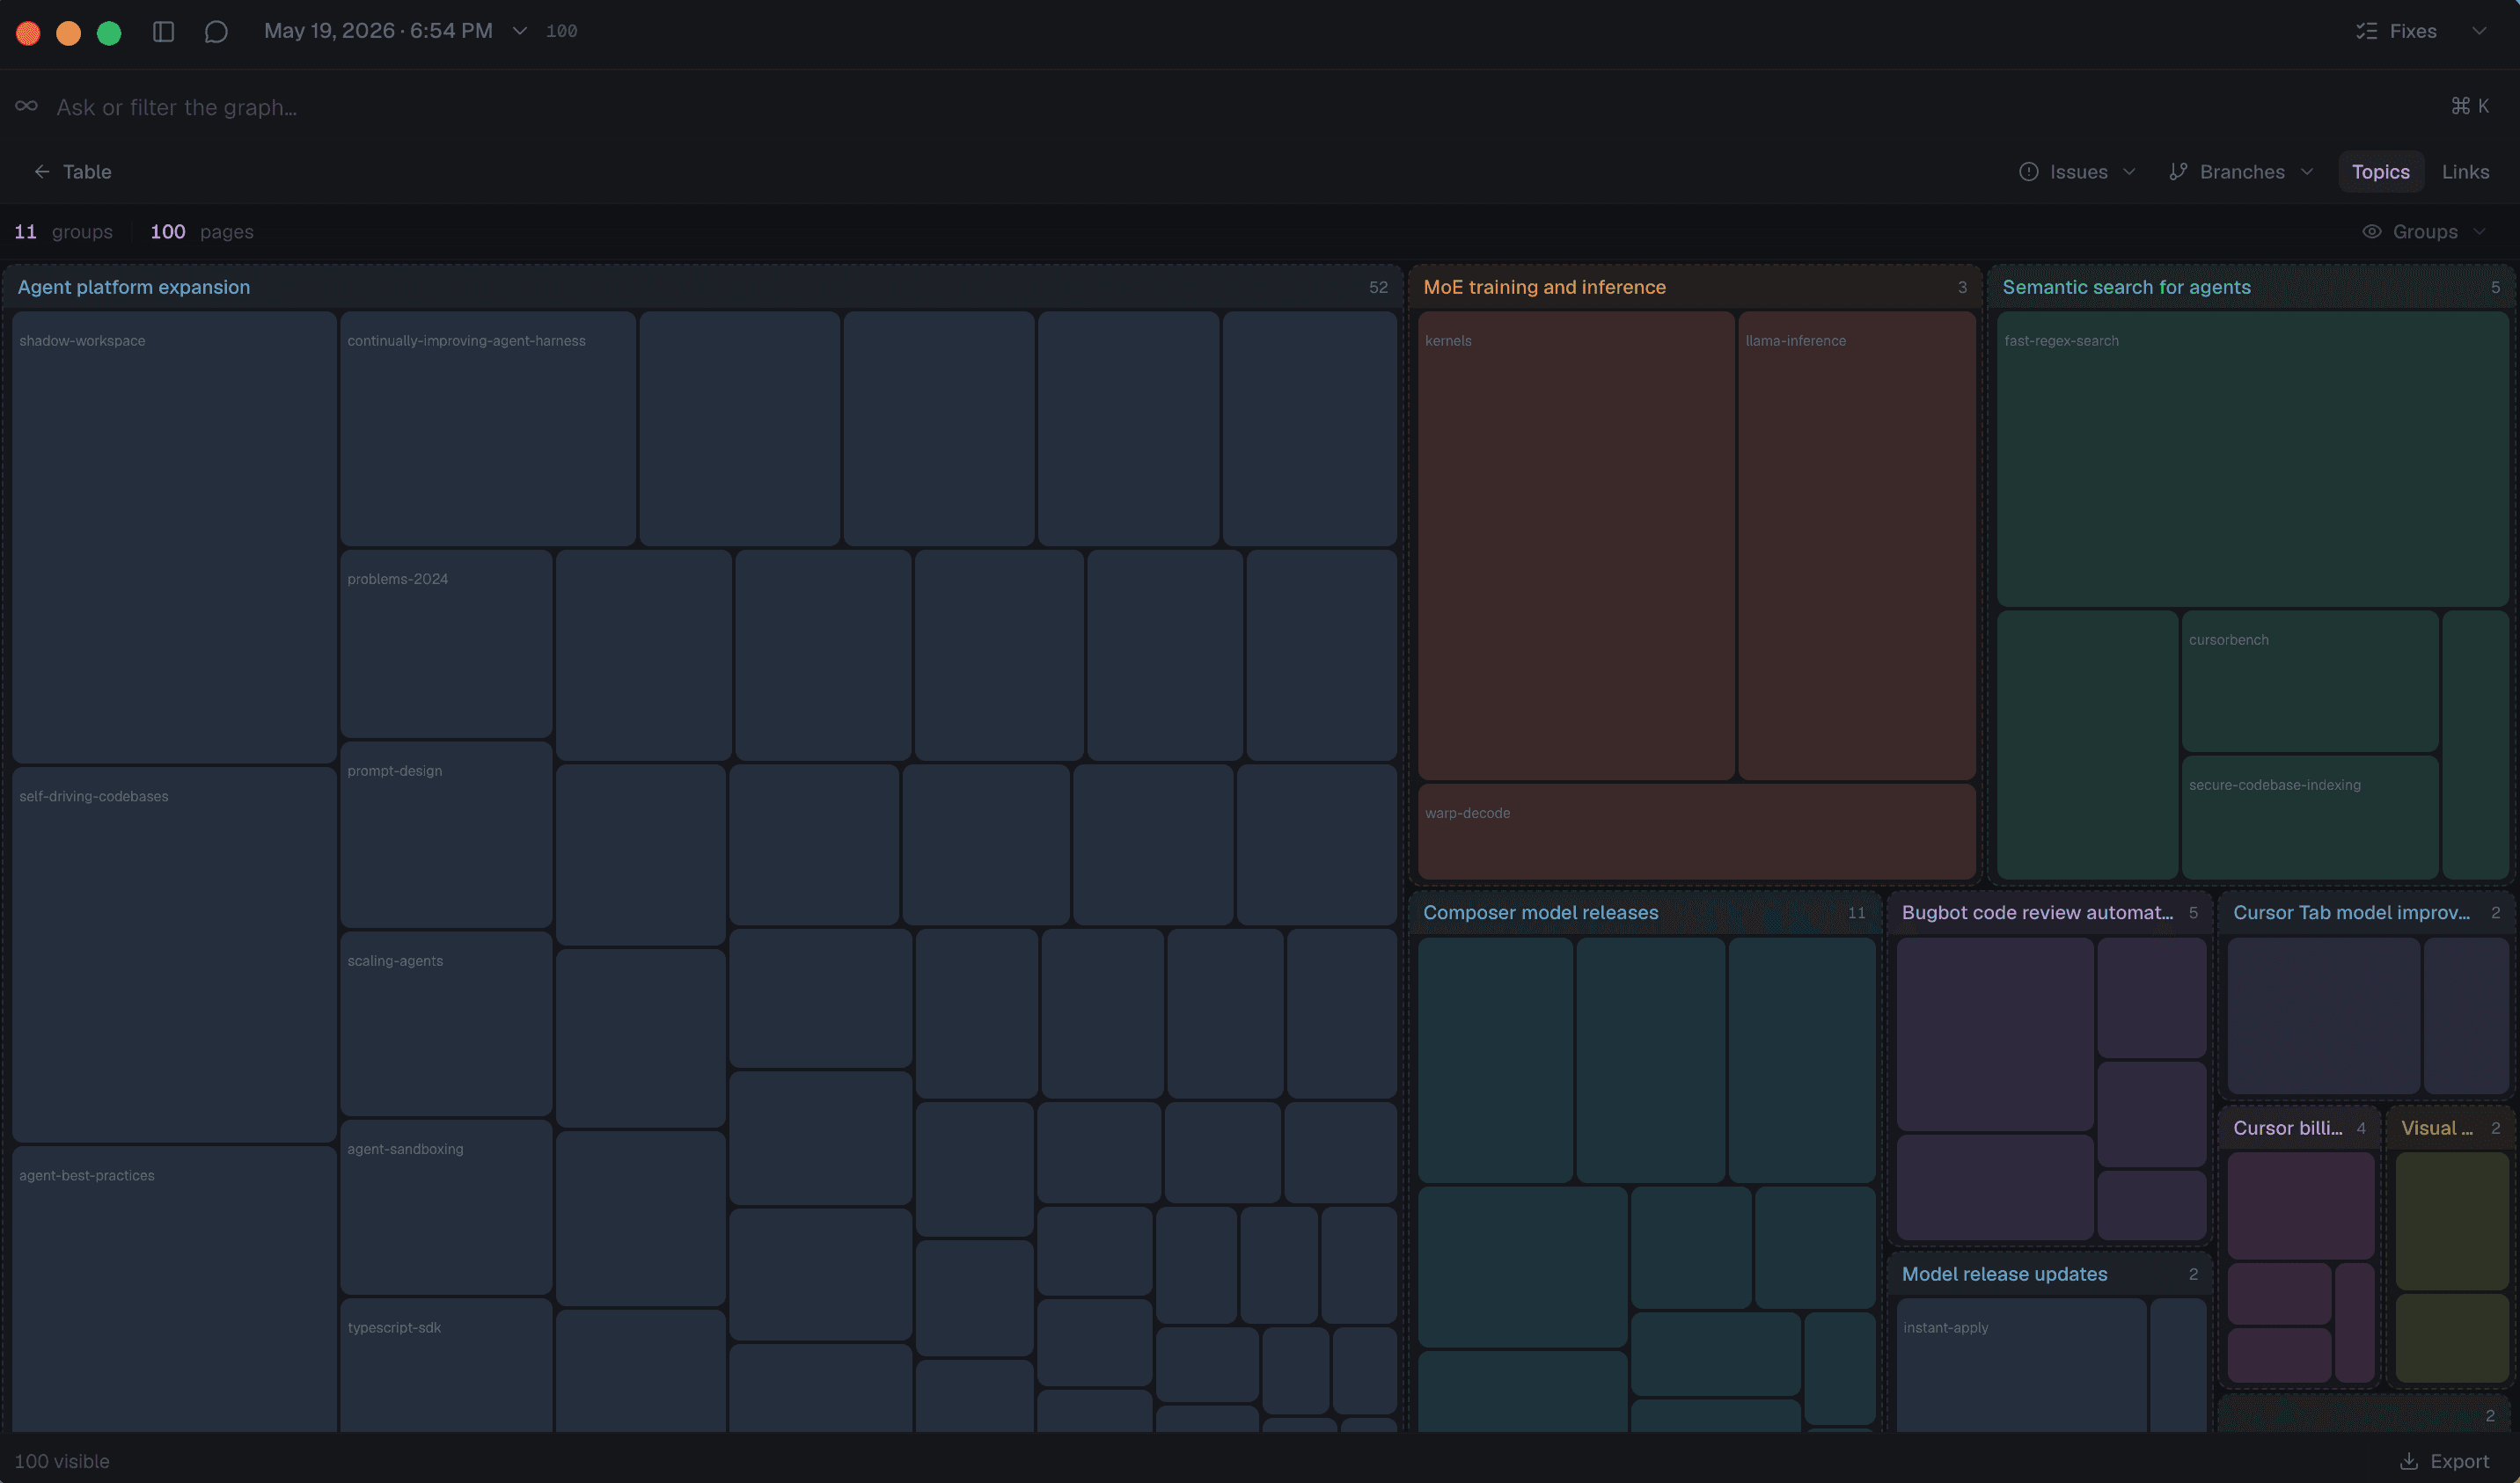This screenshot has height=1483, width=2520.
Task: Open the chat bubble icon
Action: pos(216,32)
